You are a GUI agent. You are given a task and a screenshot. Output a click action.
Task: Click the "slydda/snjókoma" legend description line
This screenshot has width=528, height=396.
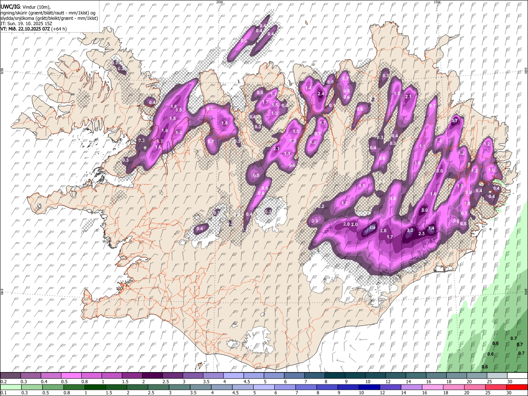49,18
